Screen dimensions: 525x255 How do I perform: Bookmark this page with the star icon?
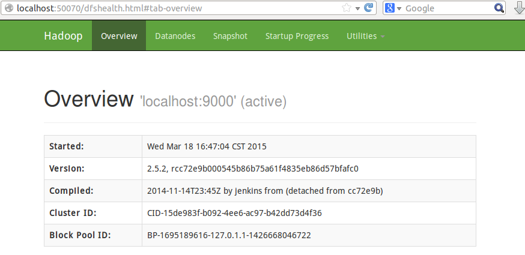coord(347,8)
